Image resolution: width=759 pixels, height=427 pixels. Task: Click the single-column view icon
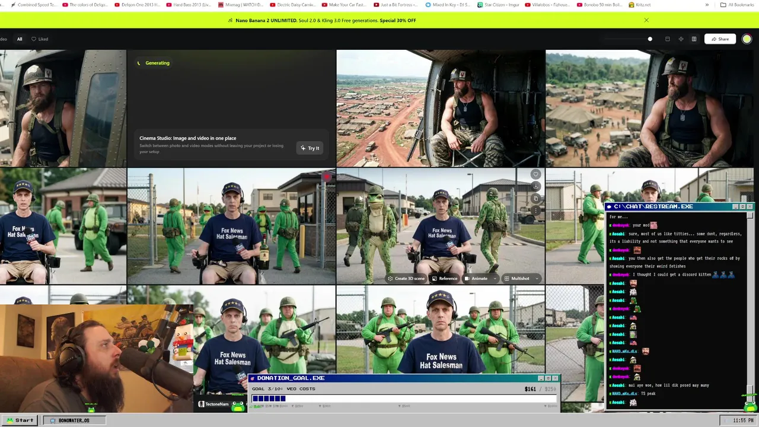(667, 39)
